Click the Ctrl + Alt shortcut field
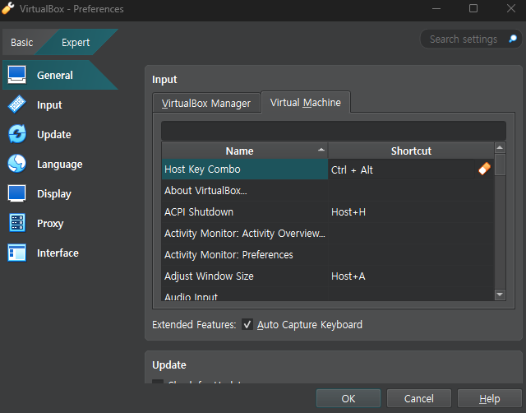 pyautogui.click(x=401, y=169)
